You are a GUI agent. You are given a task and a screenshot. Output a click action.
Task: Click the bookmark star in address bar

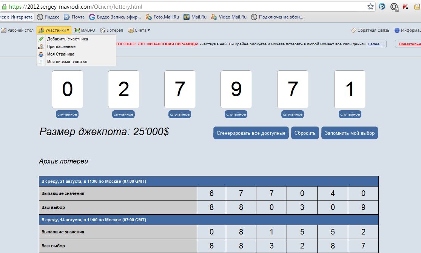(371, 6)
